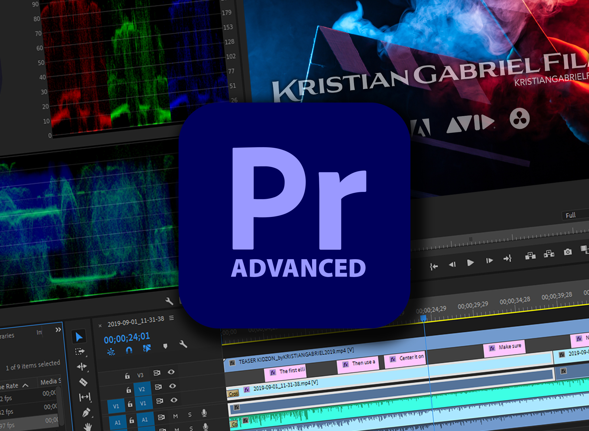Click Go to In point button
The height and width of the screenshot is (431, 589).
(434, 267)
